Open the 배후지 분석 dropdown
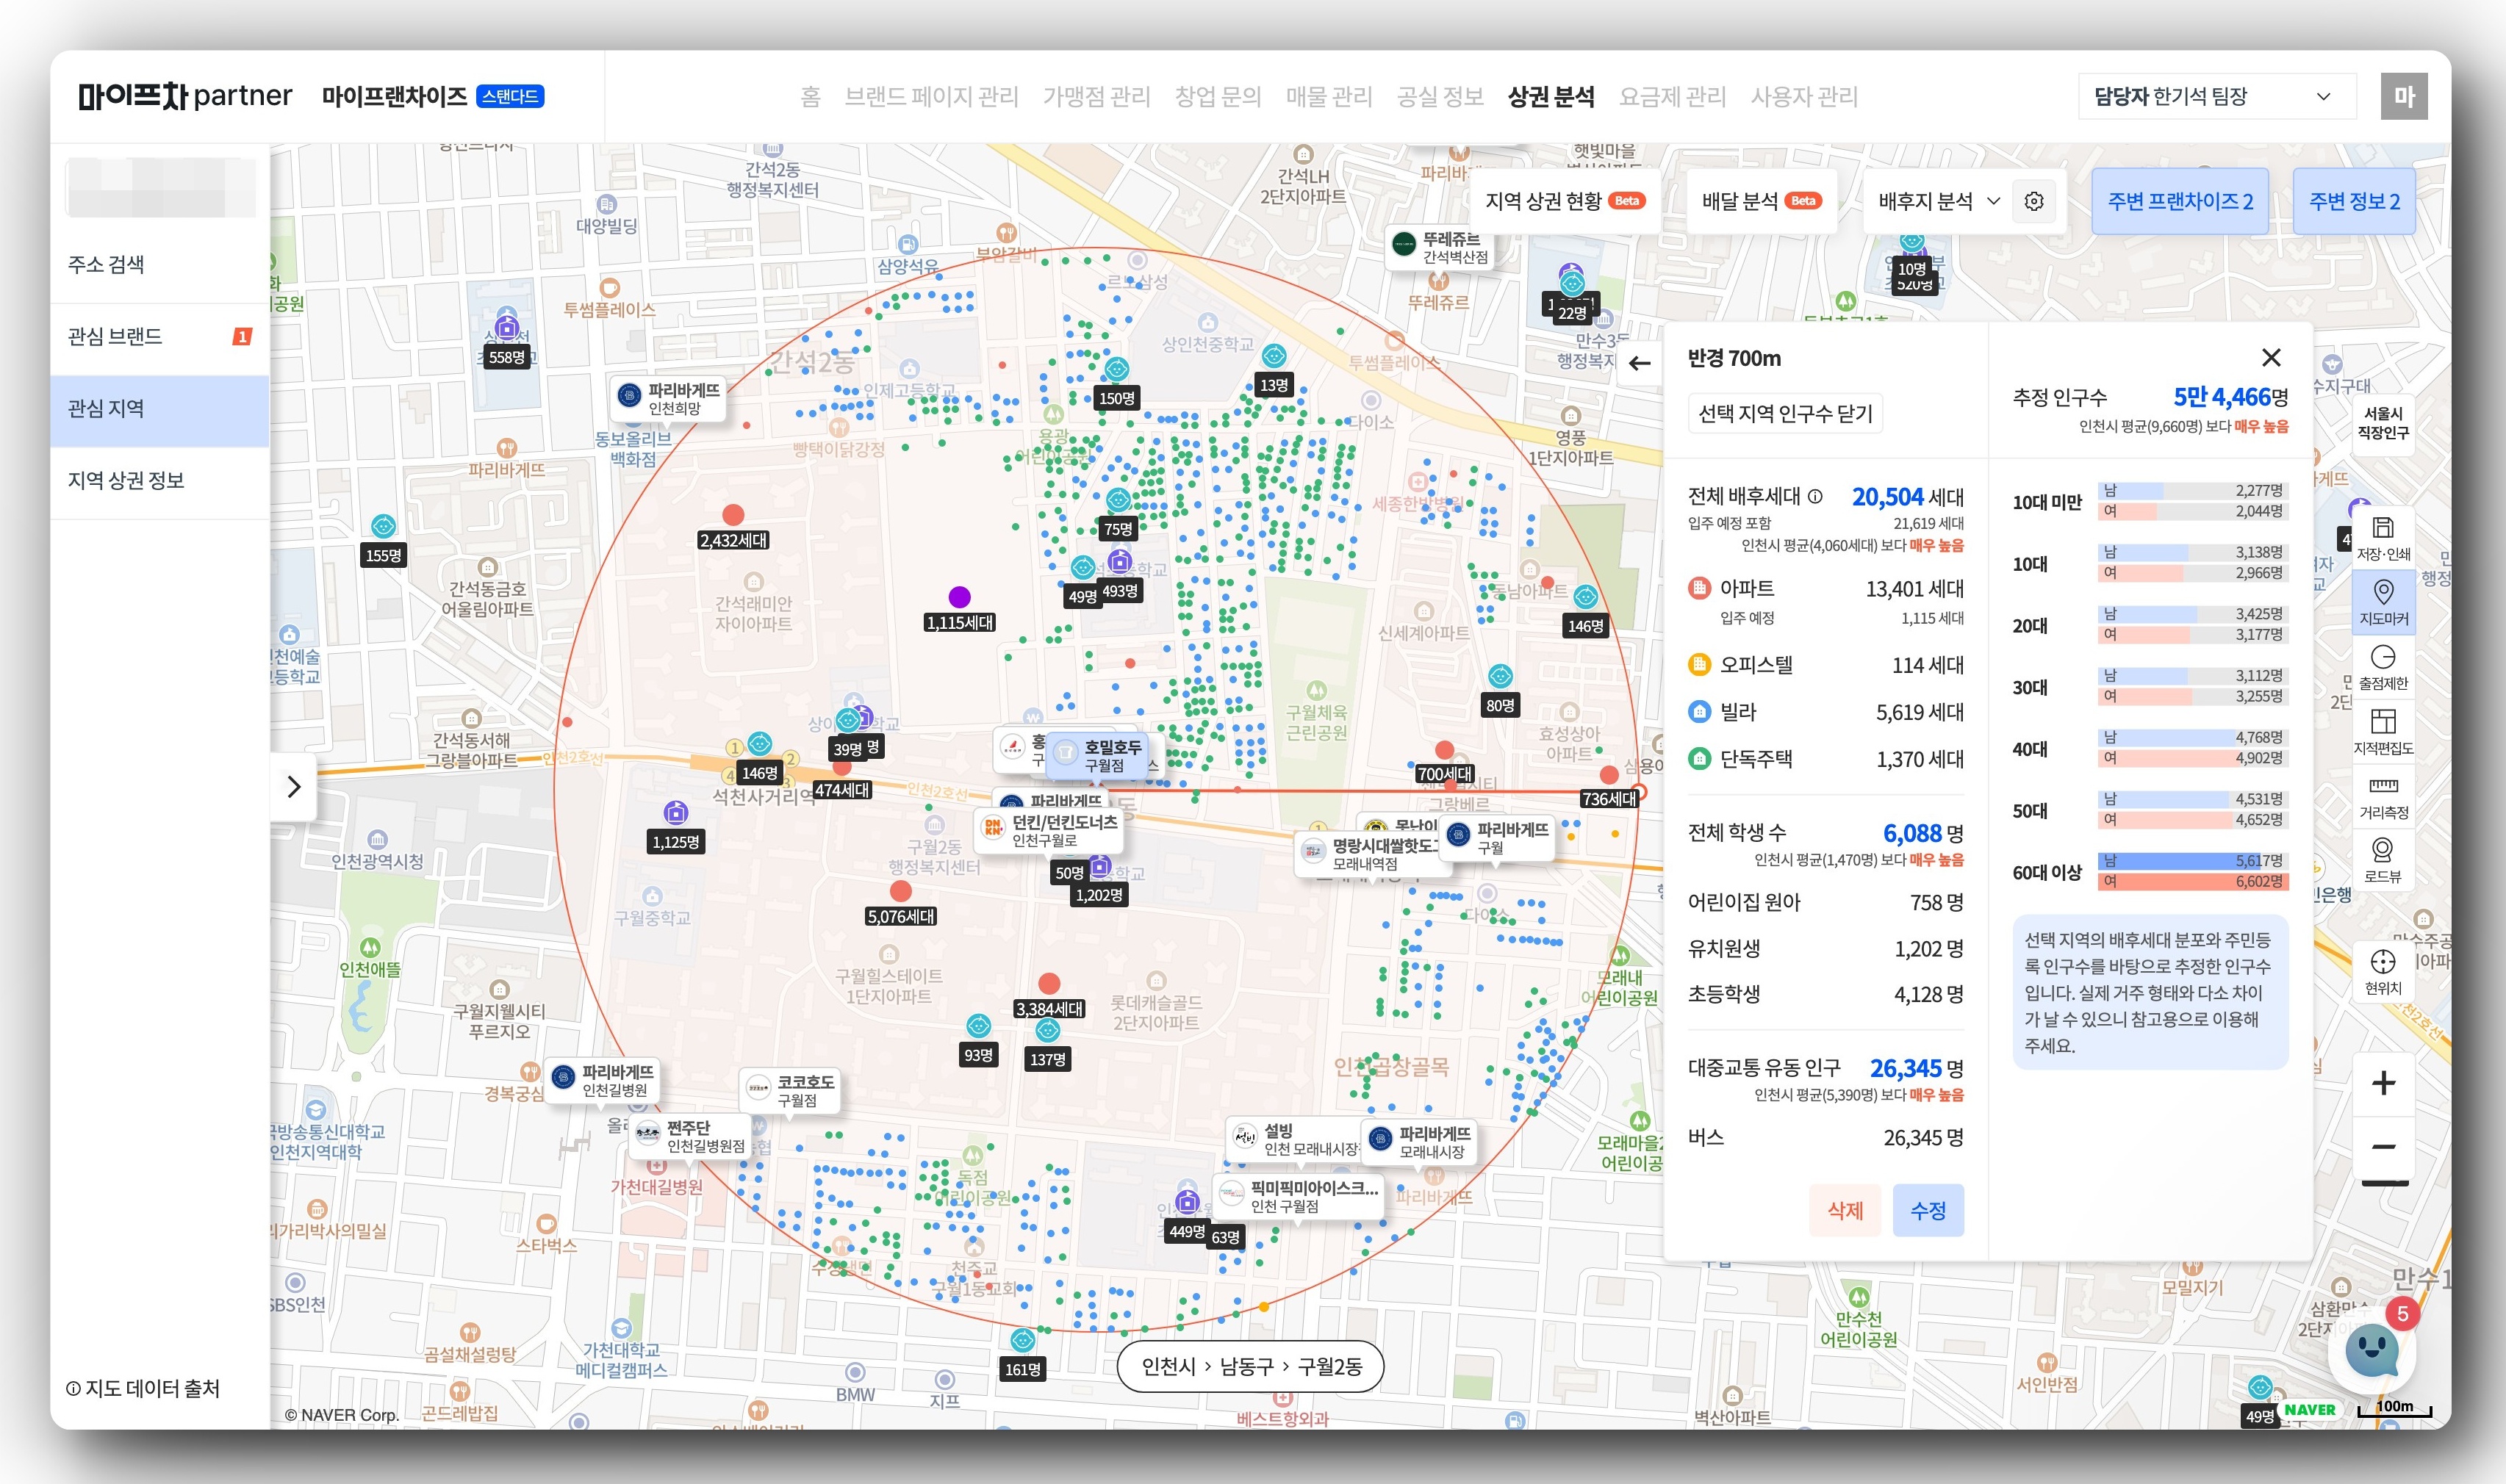Image resolution: width=2506 pixels, height=1484 pixels. tap(1939, 201)
